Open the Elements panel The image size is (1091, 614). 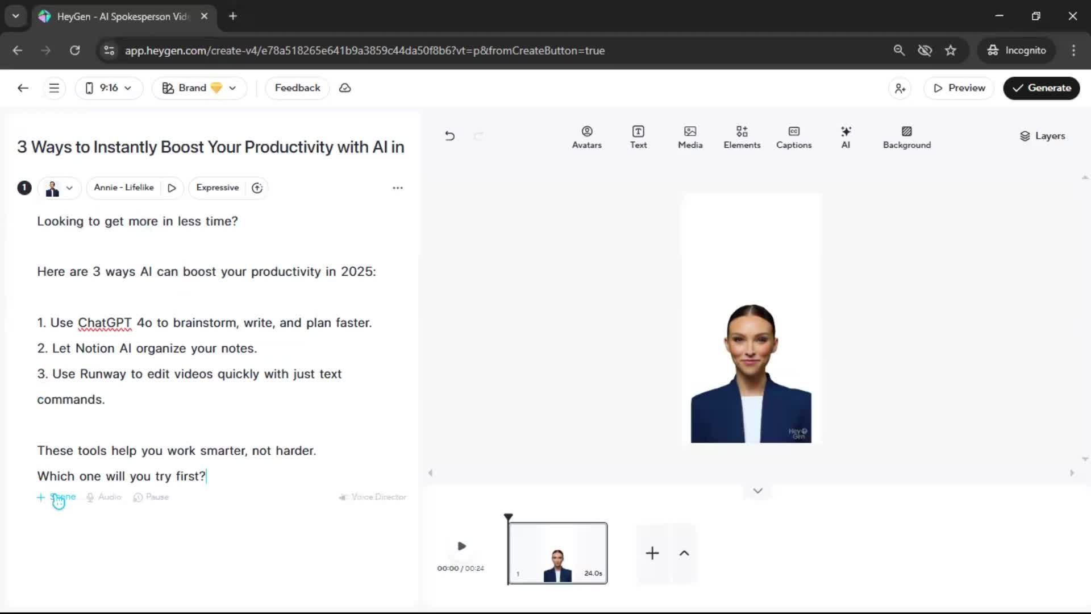742,137
